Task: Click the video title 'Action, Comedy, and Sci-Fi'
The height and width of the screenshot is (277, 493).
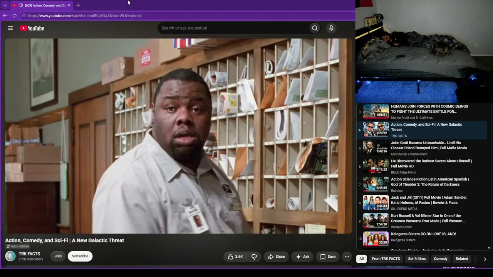Action: coord(65,240)
